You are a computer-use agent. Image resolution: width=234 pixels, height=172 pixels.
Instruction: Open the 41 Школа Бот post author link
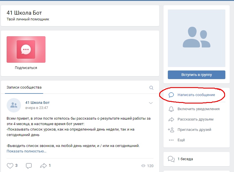point(37,103)
